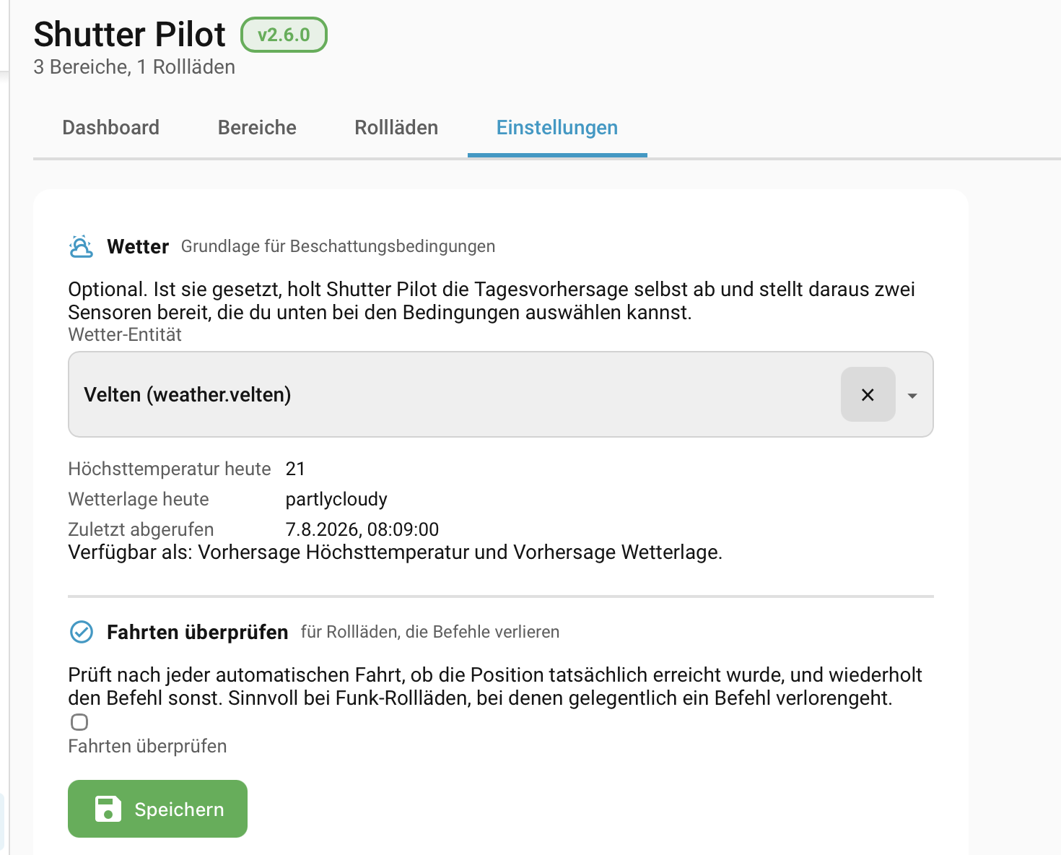1061x855 pixels.
Task: Clear the selected Velten weather entity
Action: tap(868, 394)
